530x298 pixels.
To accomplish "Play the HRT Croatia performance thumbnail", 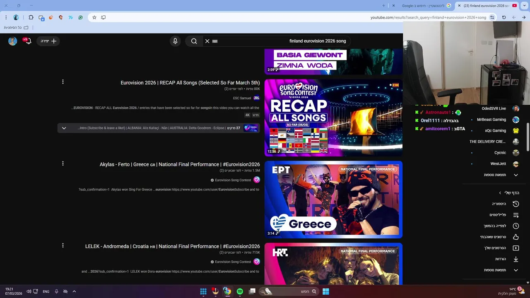I will point(333,264).
